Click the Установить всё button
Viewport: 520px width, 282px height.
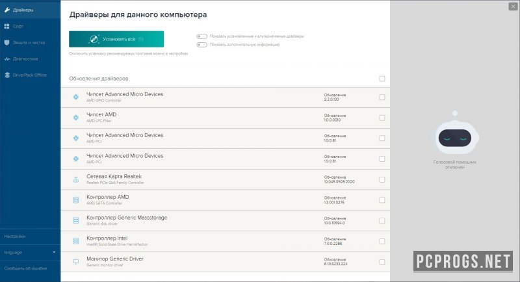coord(116,39)
